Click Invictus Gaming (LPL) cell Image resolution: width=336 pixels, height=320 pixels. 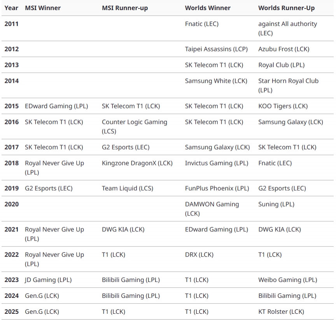tap(217, 163)
